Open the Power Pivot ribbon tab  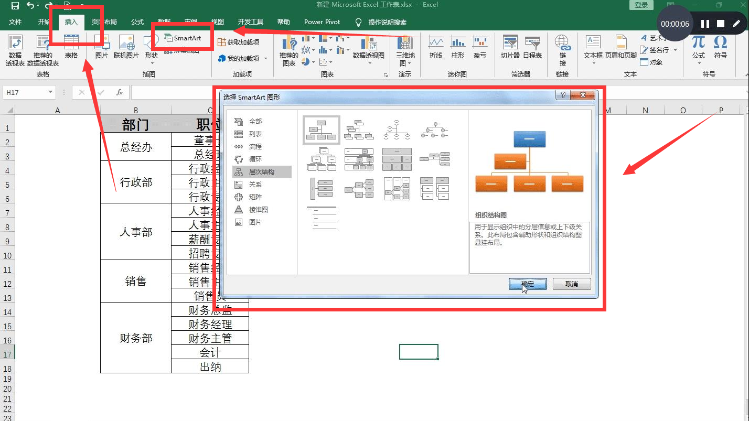(322, 22)
